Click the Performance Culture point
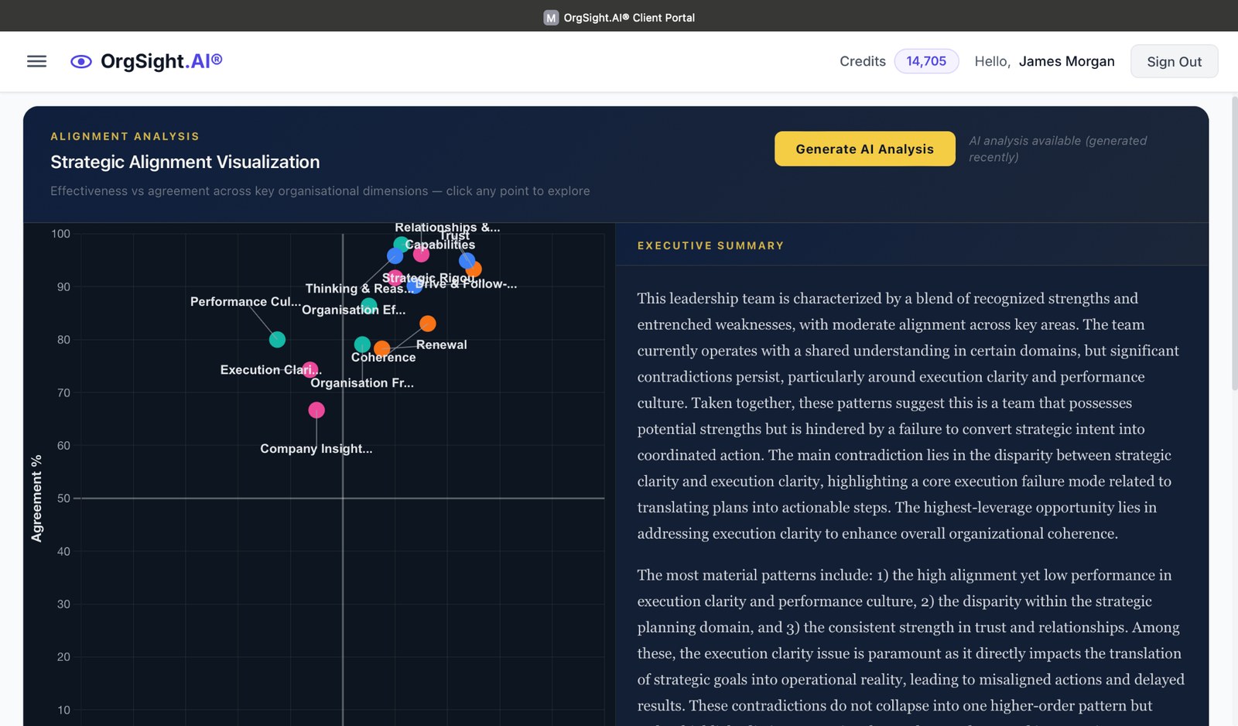The image size is (1238, 726). [x=277, y=339]
